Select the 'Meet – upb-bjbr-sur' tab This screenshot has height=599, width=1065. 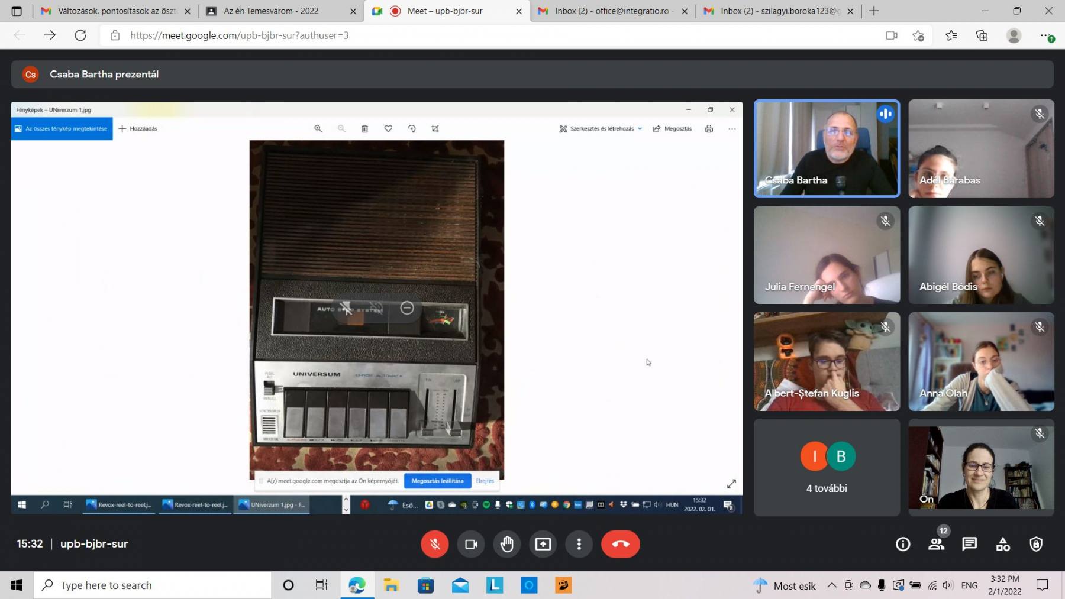coord(447,11)
